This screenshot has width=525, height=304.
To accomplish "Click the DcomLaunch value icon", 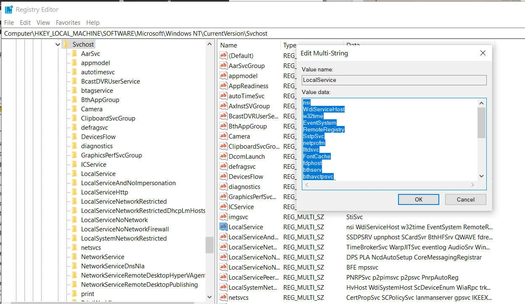I will pos(223,156).
